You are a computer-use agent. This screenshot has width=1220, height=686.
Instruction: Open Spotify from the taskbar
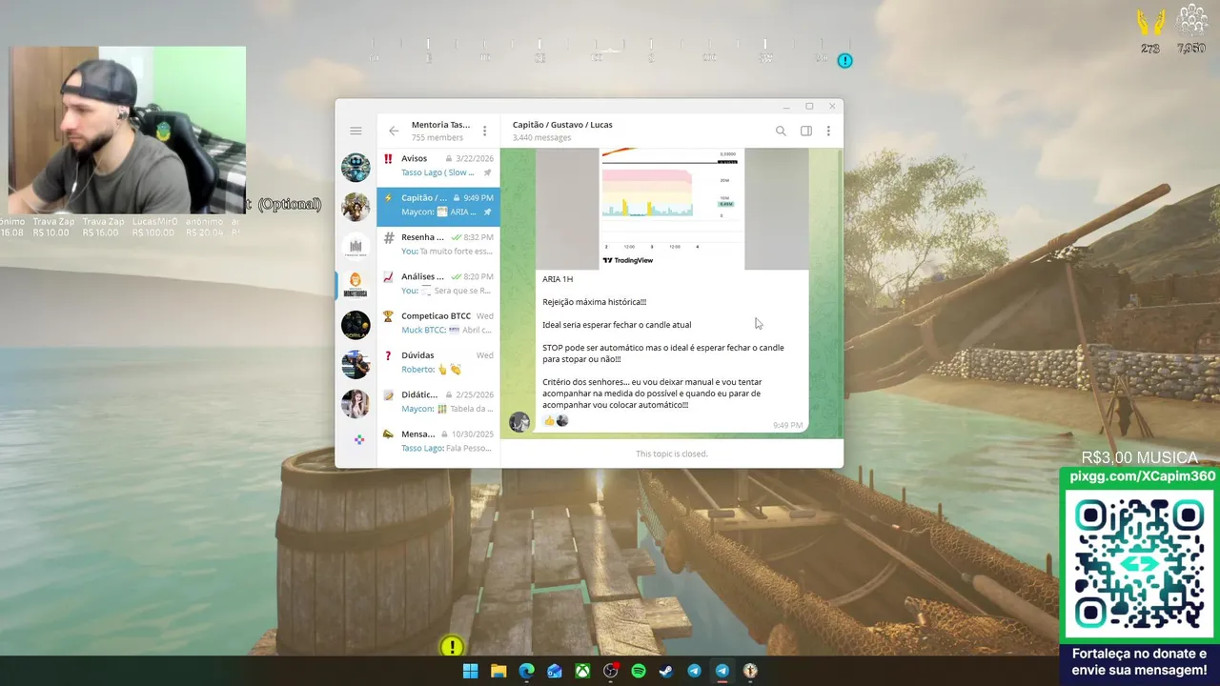pos(639,671)
